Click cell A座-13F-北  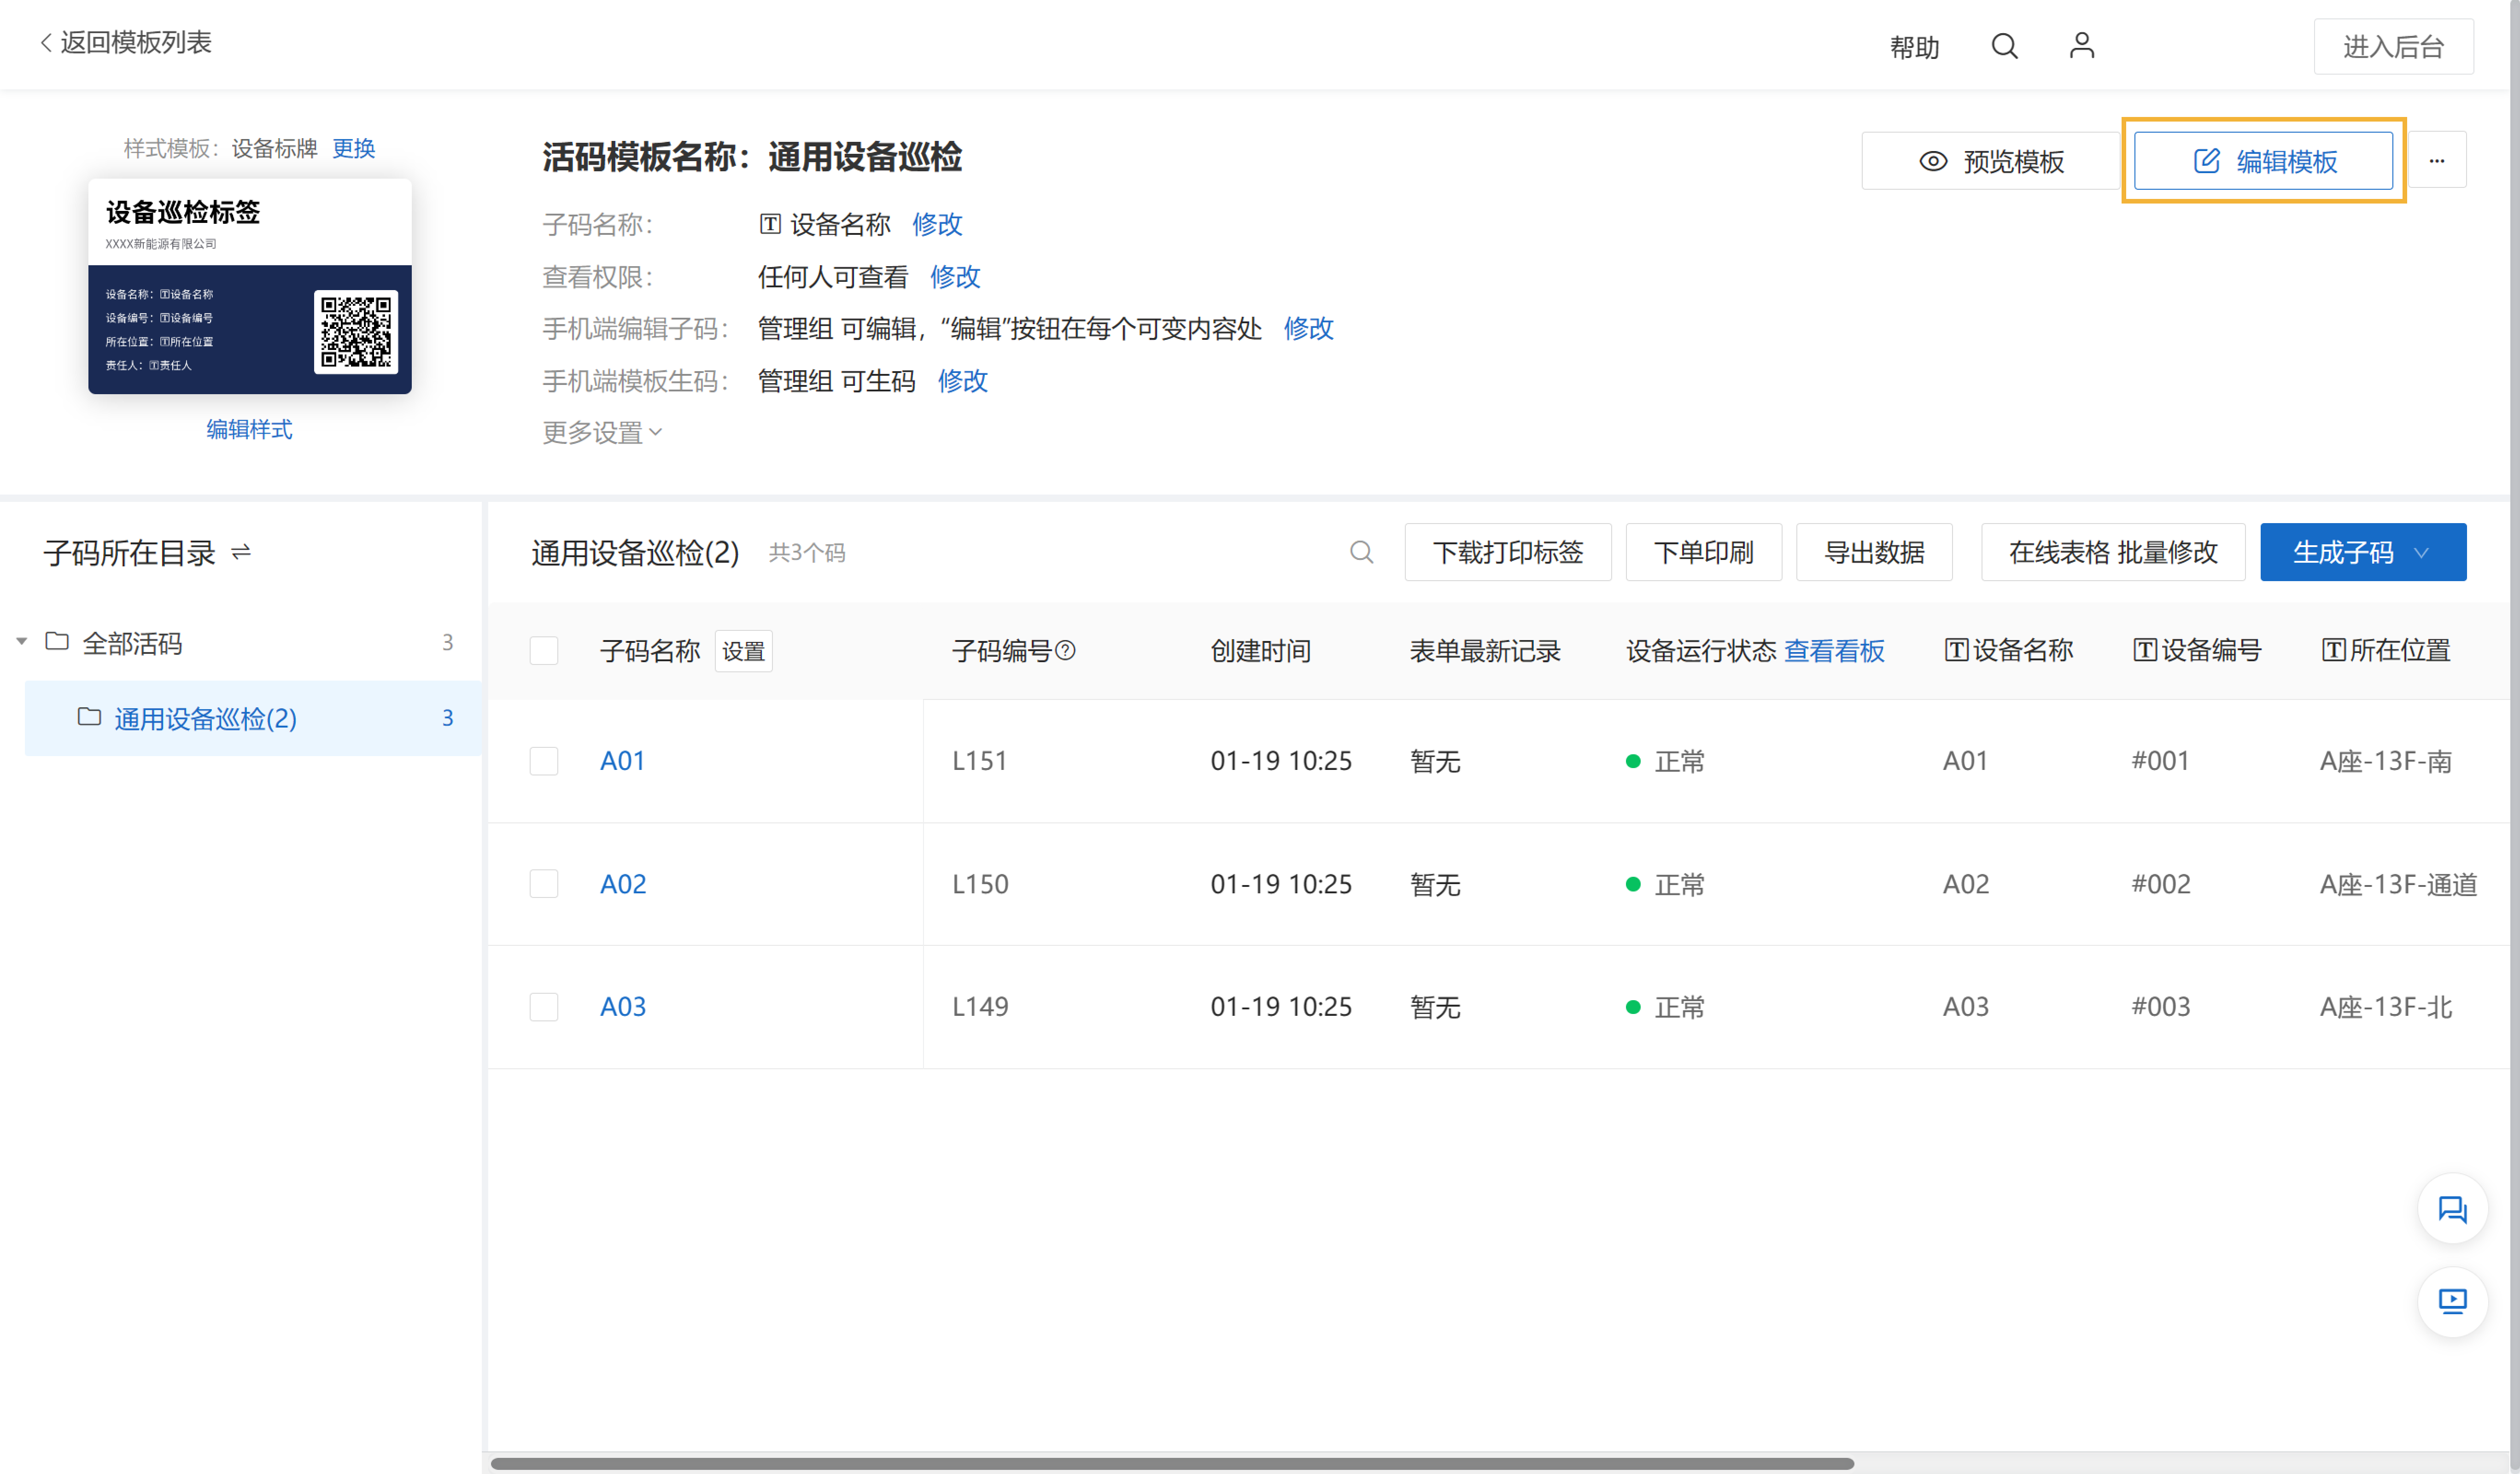pos(2386,1007)
